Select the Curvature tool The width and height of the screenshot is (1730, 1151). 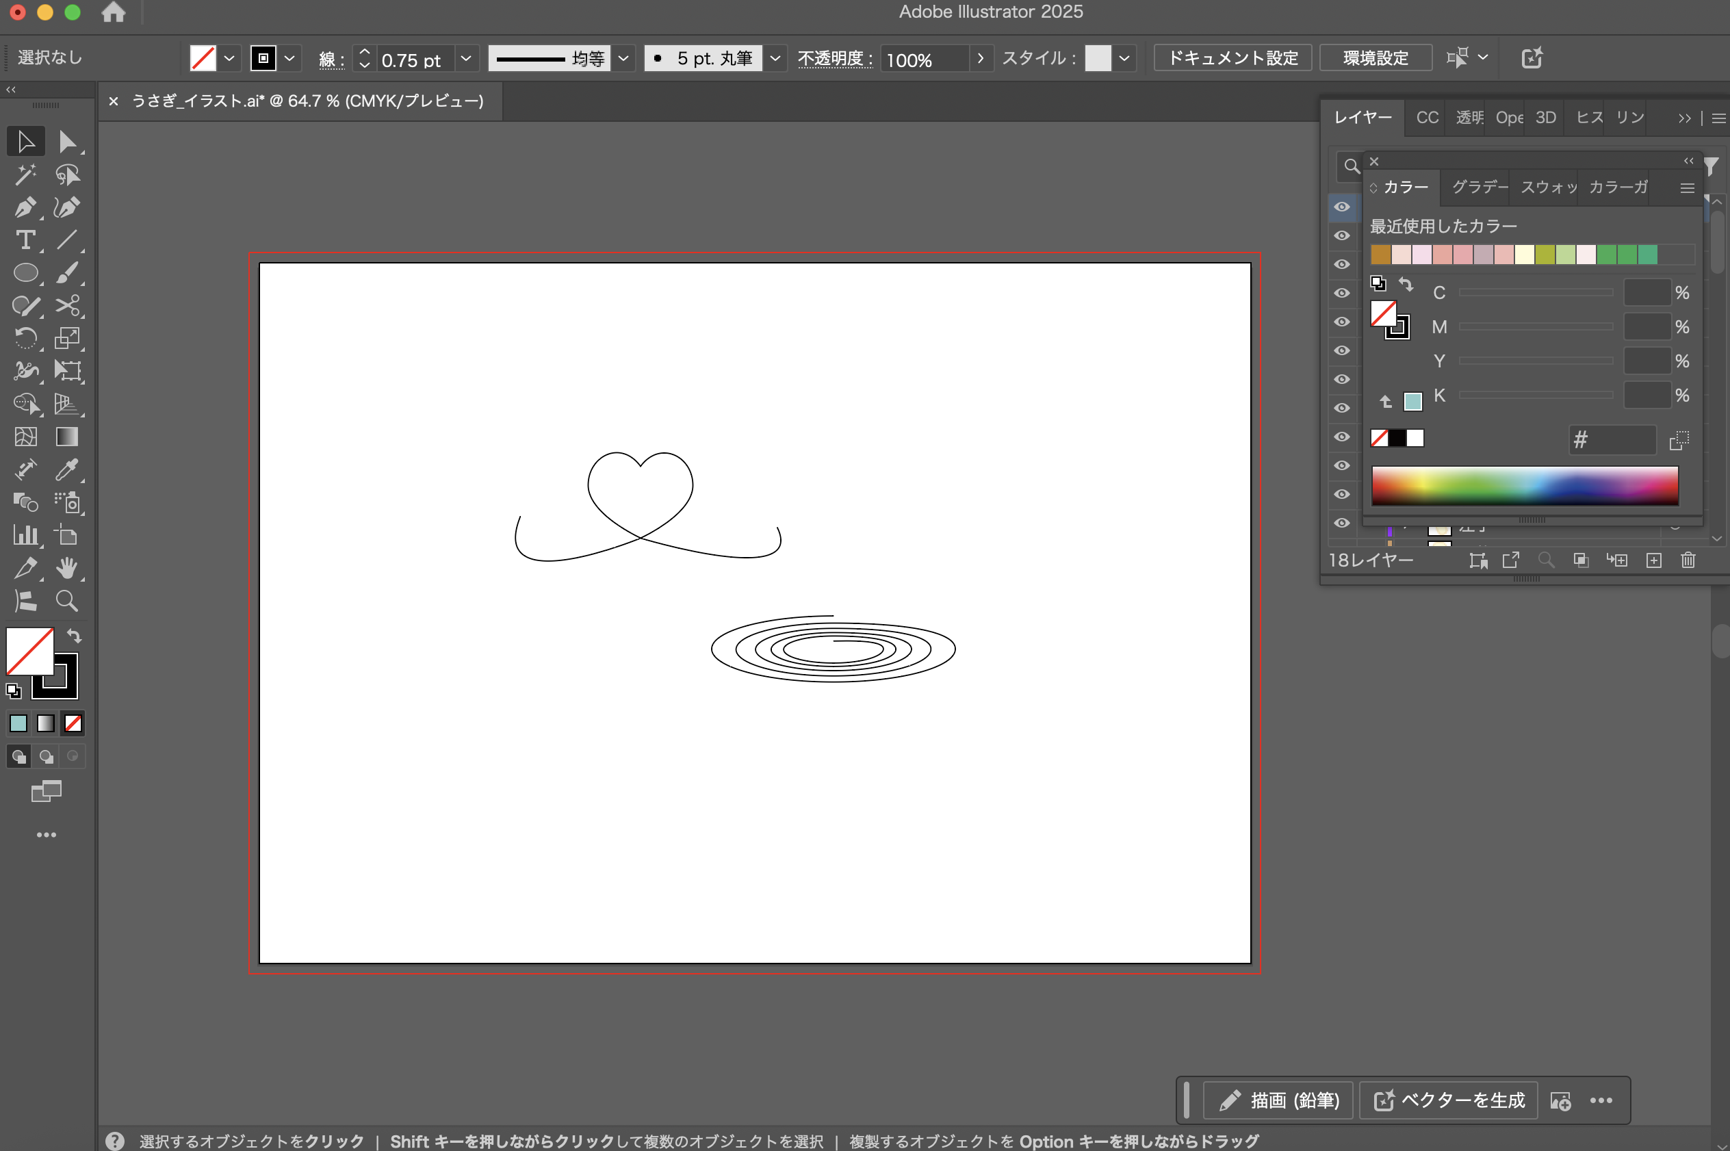(x=68, y=208)
